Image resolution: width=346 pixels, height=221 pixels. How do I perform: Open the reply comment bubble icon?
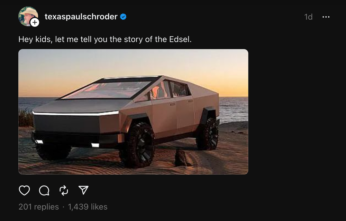(44, 190)
